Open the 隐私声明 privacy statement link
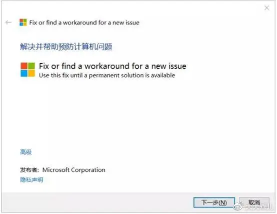The image size is (277, 214). coord(31,180)
